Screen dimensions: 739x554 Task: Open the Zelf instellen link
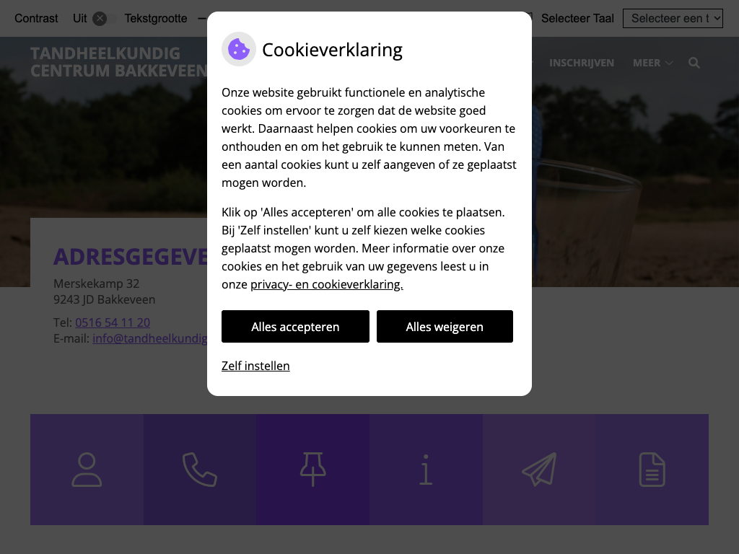255,366
